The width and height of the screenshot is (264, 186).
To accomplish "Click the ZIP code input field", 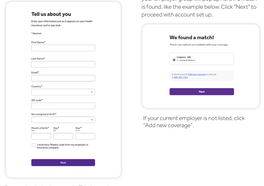I will (x=63, y=106).
